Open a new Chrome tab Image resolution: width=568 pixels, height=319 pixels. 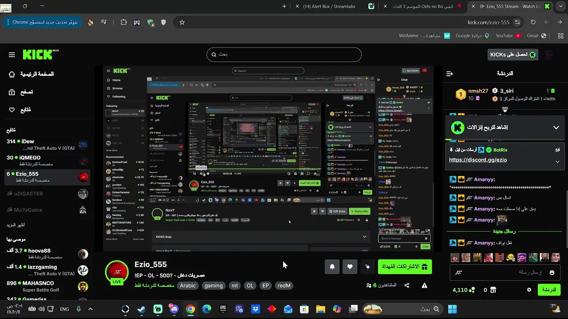tap(284, 6)
